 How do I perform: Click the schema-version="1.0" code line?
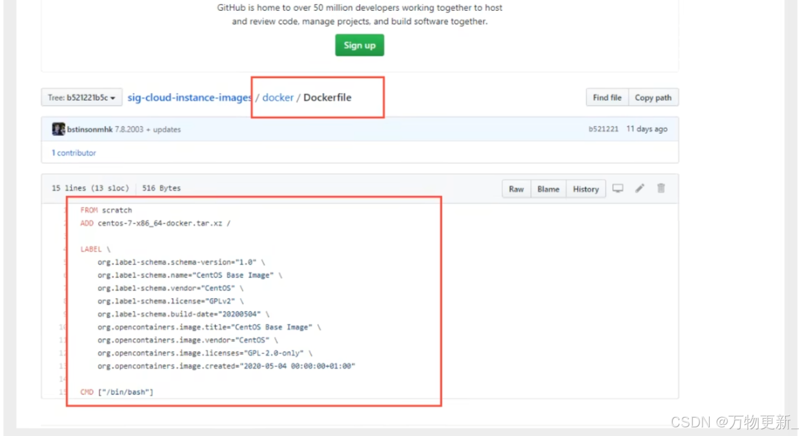point(182,262)
